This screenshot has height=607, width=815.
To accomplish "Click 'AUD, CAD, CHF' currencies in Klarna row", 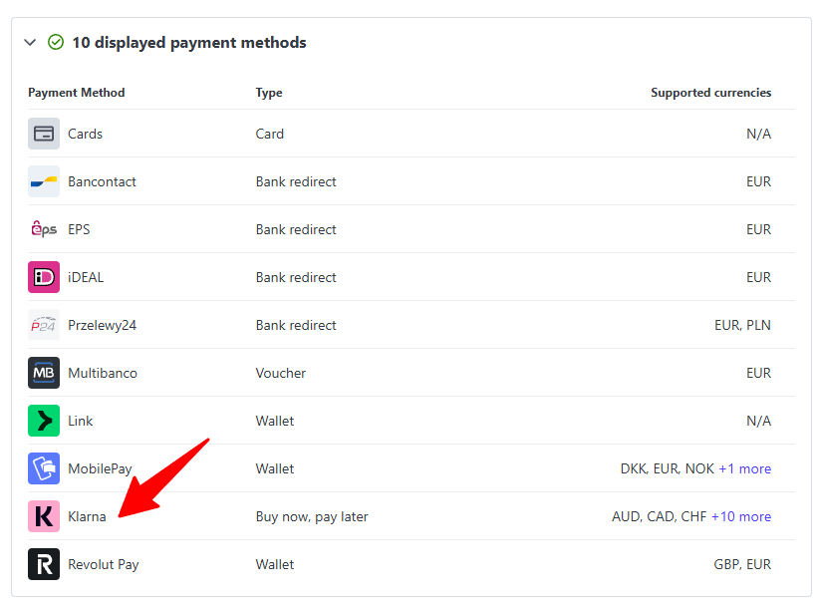I will [659, 516].
